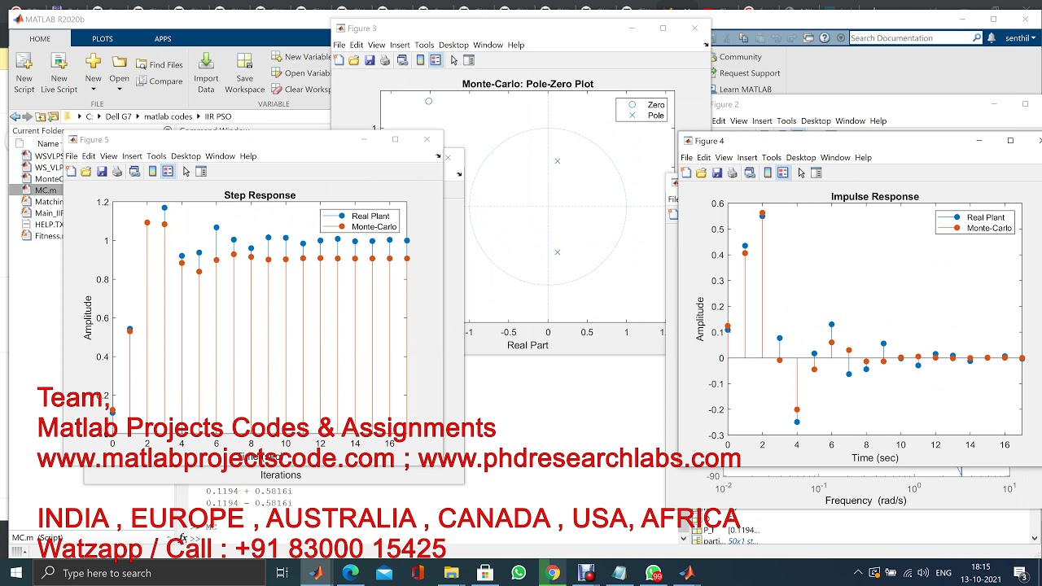
Task: Go up one folder level
Action: click(41, 116)
